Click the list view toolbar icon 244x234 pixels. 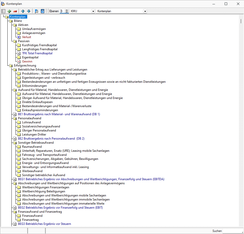pyautogui.click(x=3, y=11)
